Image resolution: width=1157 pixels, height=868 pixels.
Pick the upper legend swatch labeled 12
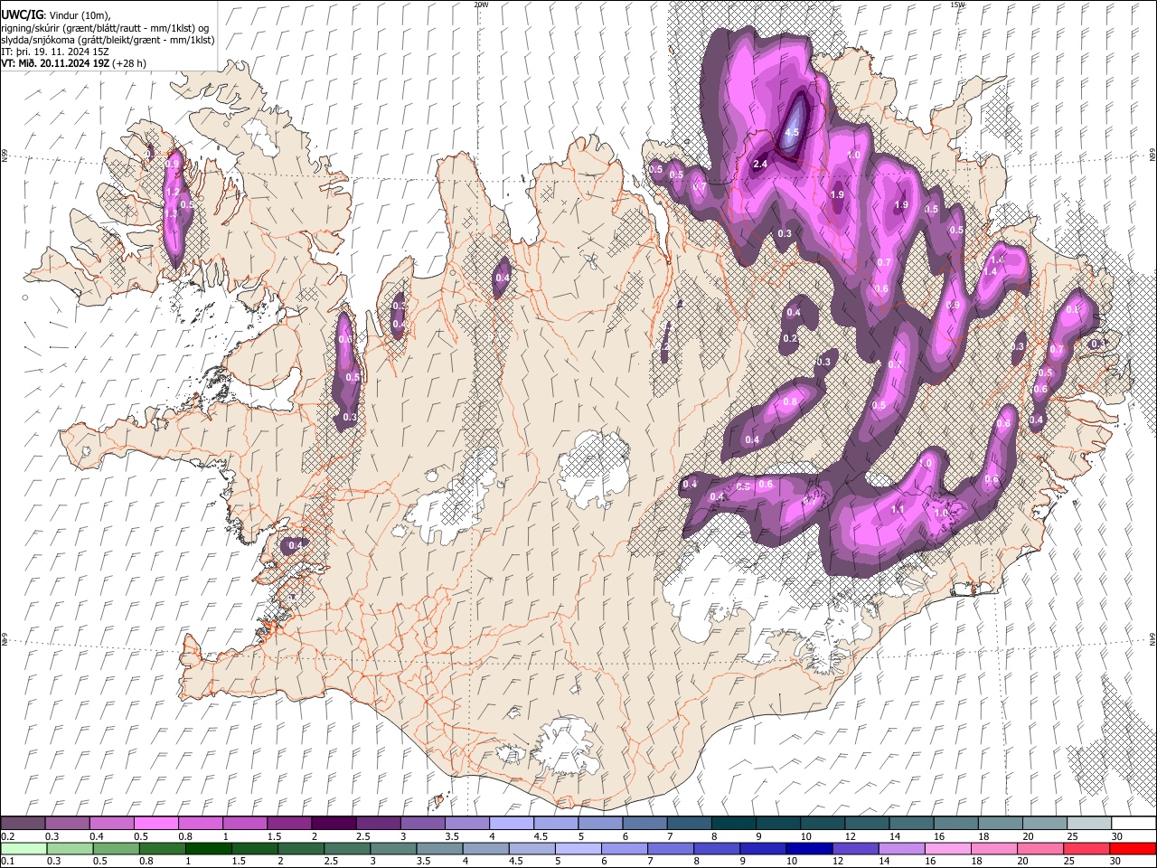click(866, 824)
